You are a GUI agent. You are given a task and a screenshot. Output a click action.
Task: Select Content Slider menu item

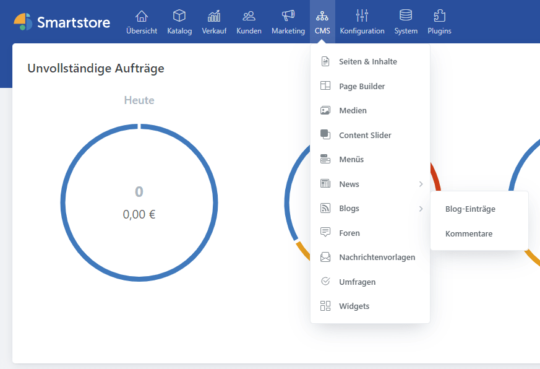[x=365, y=136]
